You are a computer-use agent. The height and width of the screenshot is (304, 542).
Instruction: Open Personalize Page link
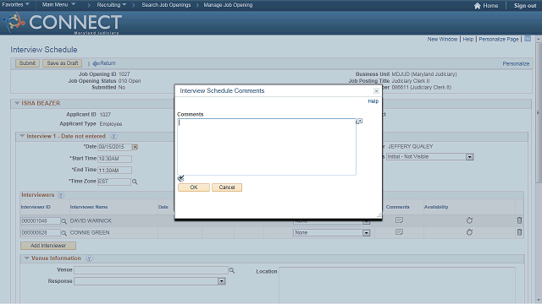point(499,40)
